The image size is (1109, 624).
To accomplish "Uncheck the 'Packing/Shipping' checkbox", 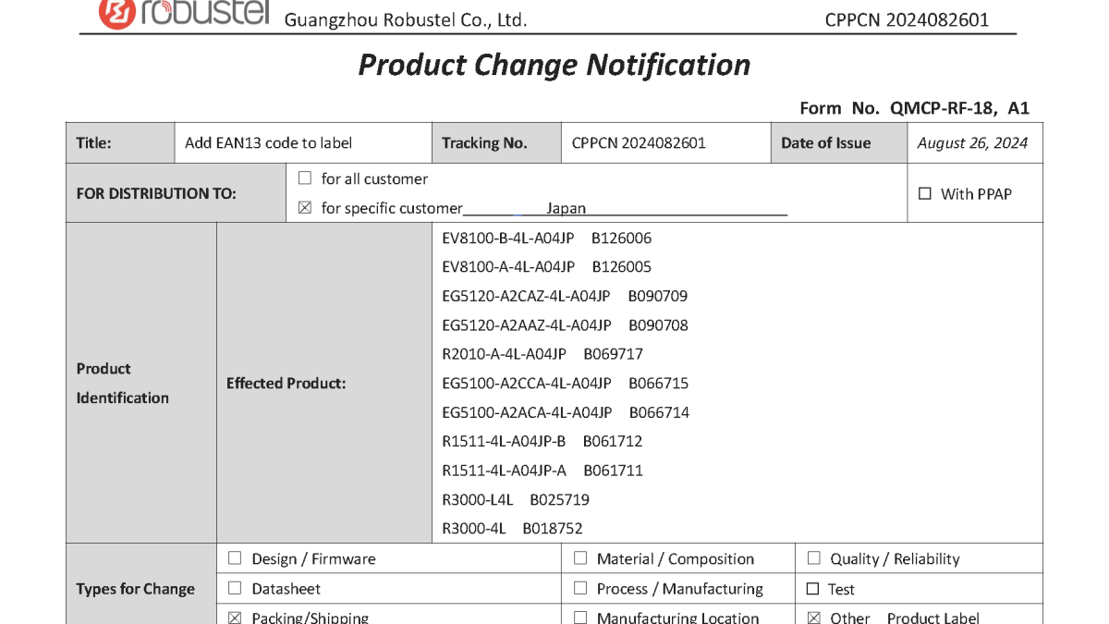I will point(235,618).
